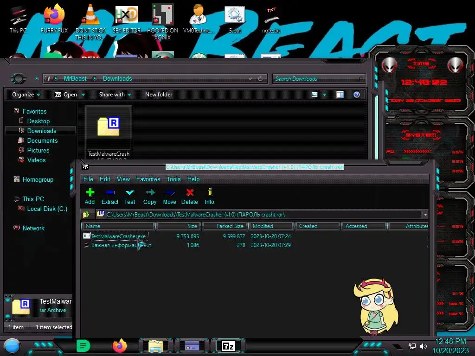Image resolution: width=475 pixels, height=356 pixels.
Task: Expand the Open button dropdown arrow
Action: [x=83, y=95]
